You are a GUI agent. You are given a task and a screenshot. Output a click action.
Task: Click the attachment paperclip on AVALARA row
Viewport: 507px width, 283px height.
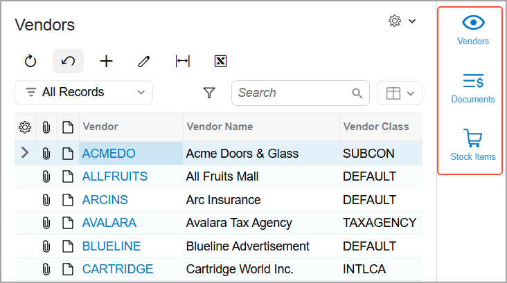click(x=46, y=223)
